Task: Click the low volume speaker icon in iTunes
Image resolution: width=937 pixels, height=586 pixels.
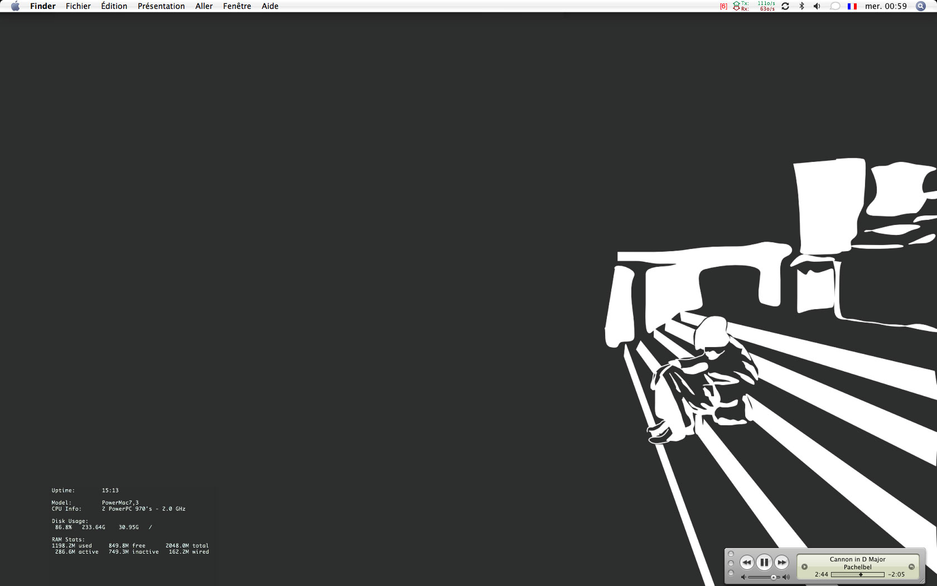Action: coord(743,577)
